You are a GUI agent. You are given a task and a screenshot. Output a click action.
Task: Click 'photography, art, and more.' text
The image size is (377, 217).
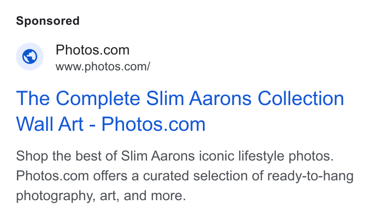pyautogui.click(x=101, y=196)
